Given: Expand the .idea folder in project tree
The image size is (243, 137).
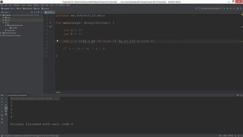Looking at the screenshot, I should click(3, 18).
